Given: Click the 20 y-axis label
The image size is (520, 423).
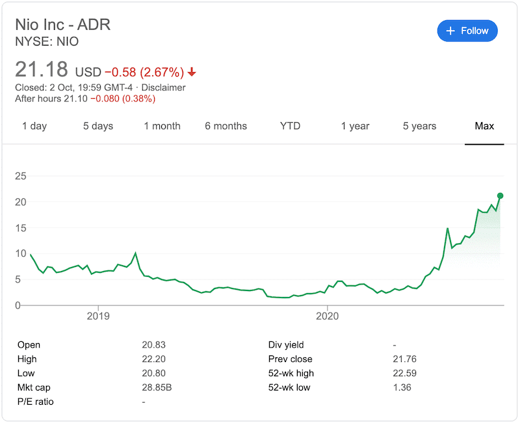Looking at the screenshot, I should pyautogui.click(x=21, y=202).
